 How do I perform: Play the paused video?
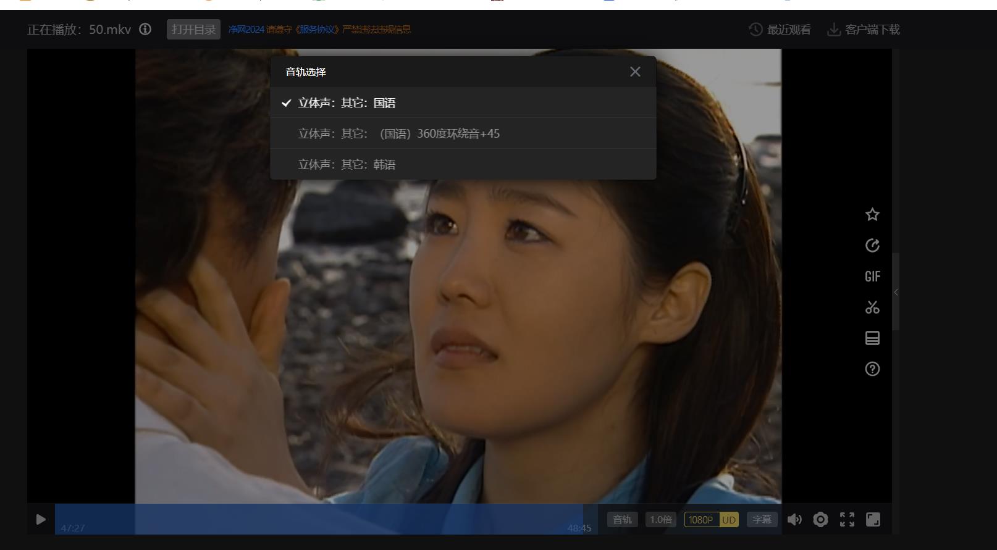click(41, 520)
